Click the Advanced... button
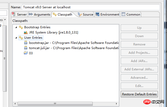Image resolution: width=167 pixels, height=107 pixels. (x=139, y=77)
